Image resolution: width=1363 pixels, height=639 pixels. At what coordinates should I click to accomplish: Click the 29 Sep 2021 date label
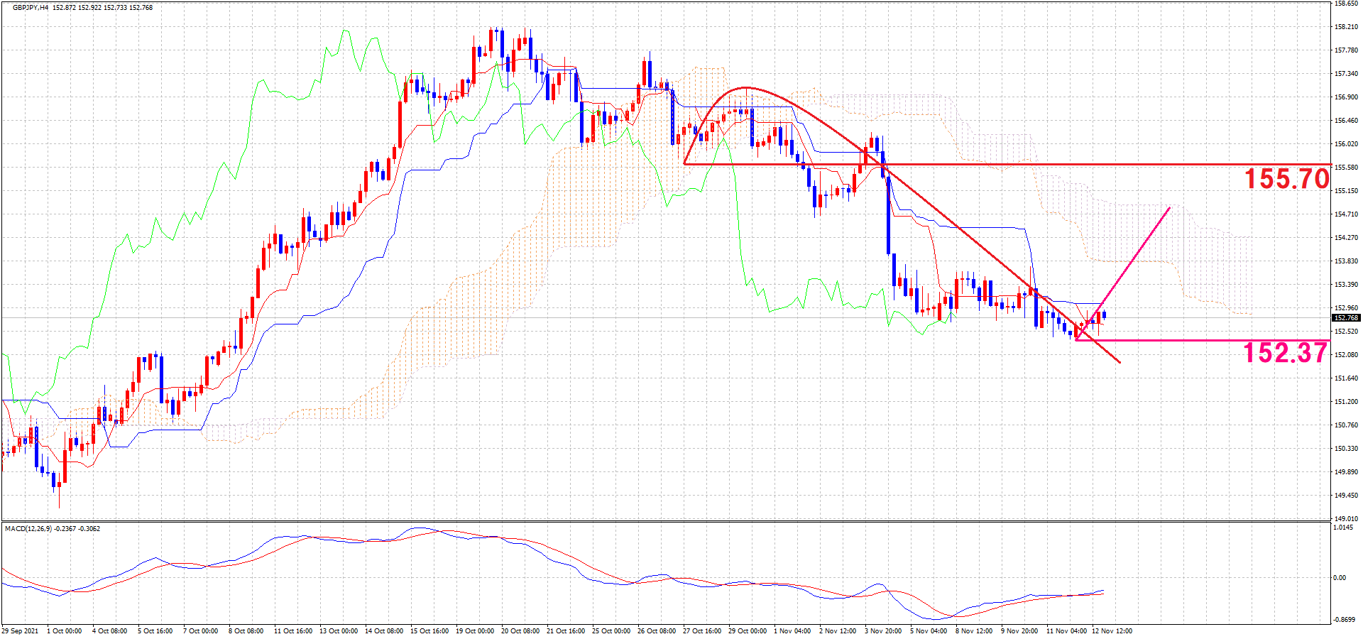pos(21,631)
